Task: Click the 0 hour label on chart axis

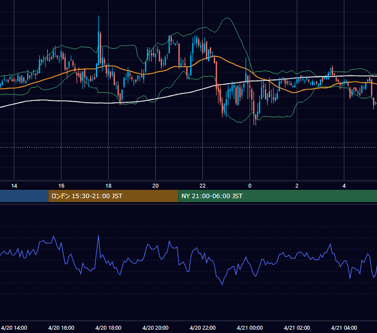Action: point(250,186)
